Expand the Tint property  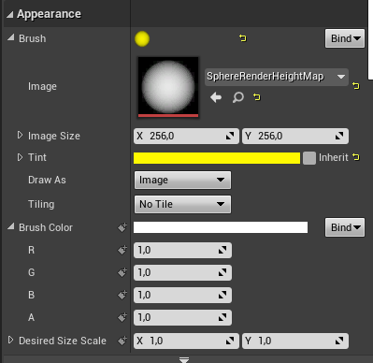21,157
